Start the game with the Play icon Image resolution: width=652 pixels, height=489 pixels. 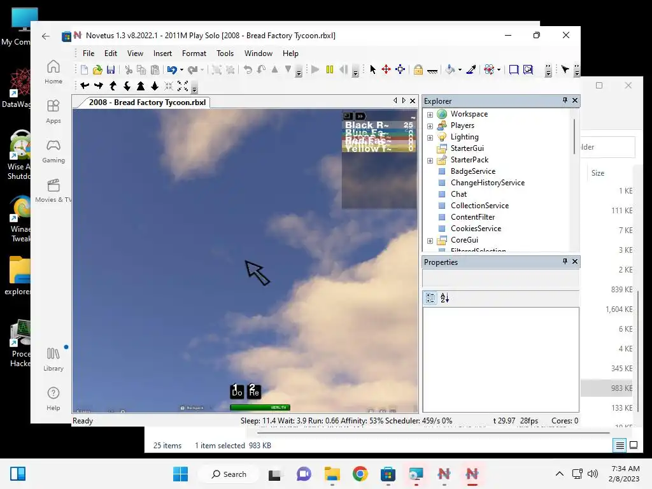pos(315,69)
